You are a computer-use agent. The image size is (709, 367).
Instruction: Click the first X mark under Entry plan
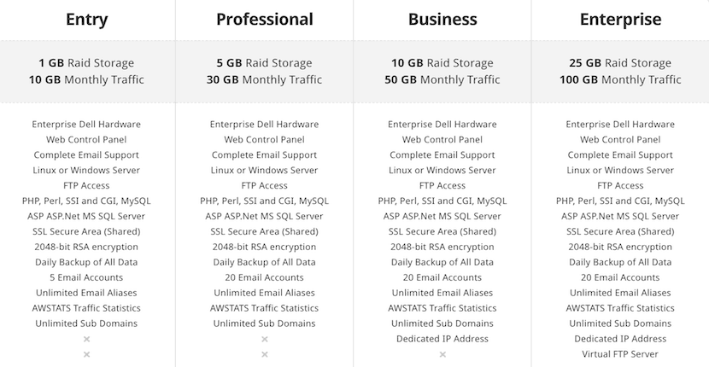(x=86, y=339)
